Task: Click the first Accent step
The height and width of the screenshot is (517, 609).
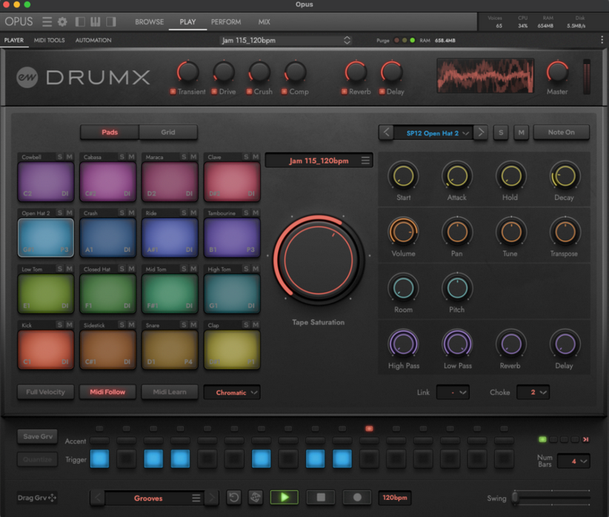Action: tap(99, 441)
